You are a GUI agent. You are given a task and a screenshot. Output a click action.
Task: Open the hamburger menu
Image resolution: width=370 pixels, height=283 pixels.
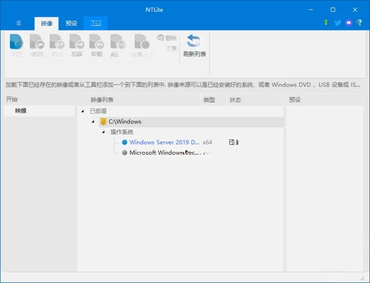(18, 23)
